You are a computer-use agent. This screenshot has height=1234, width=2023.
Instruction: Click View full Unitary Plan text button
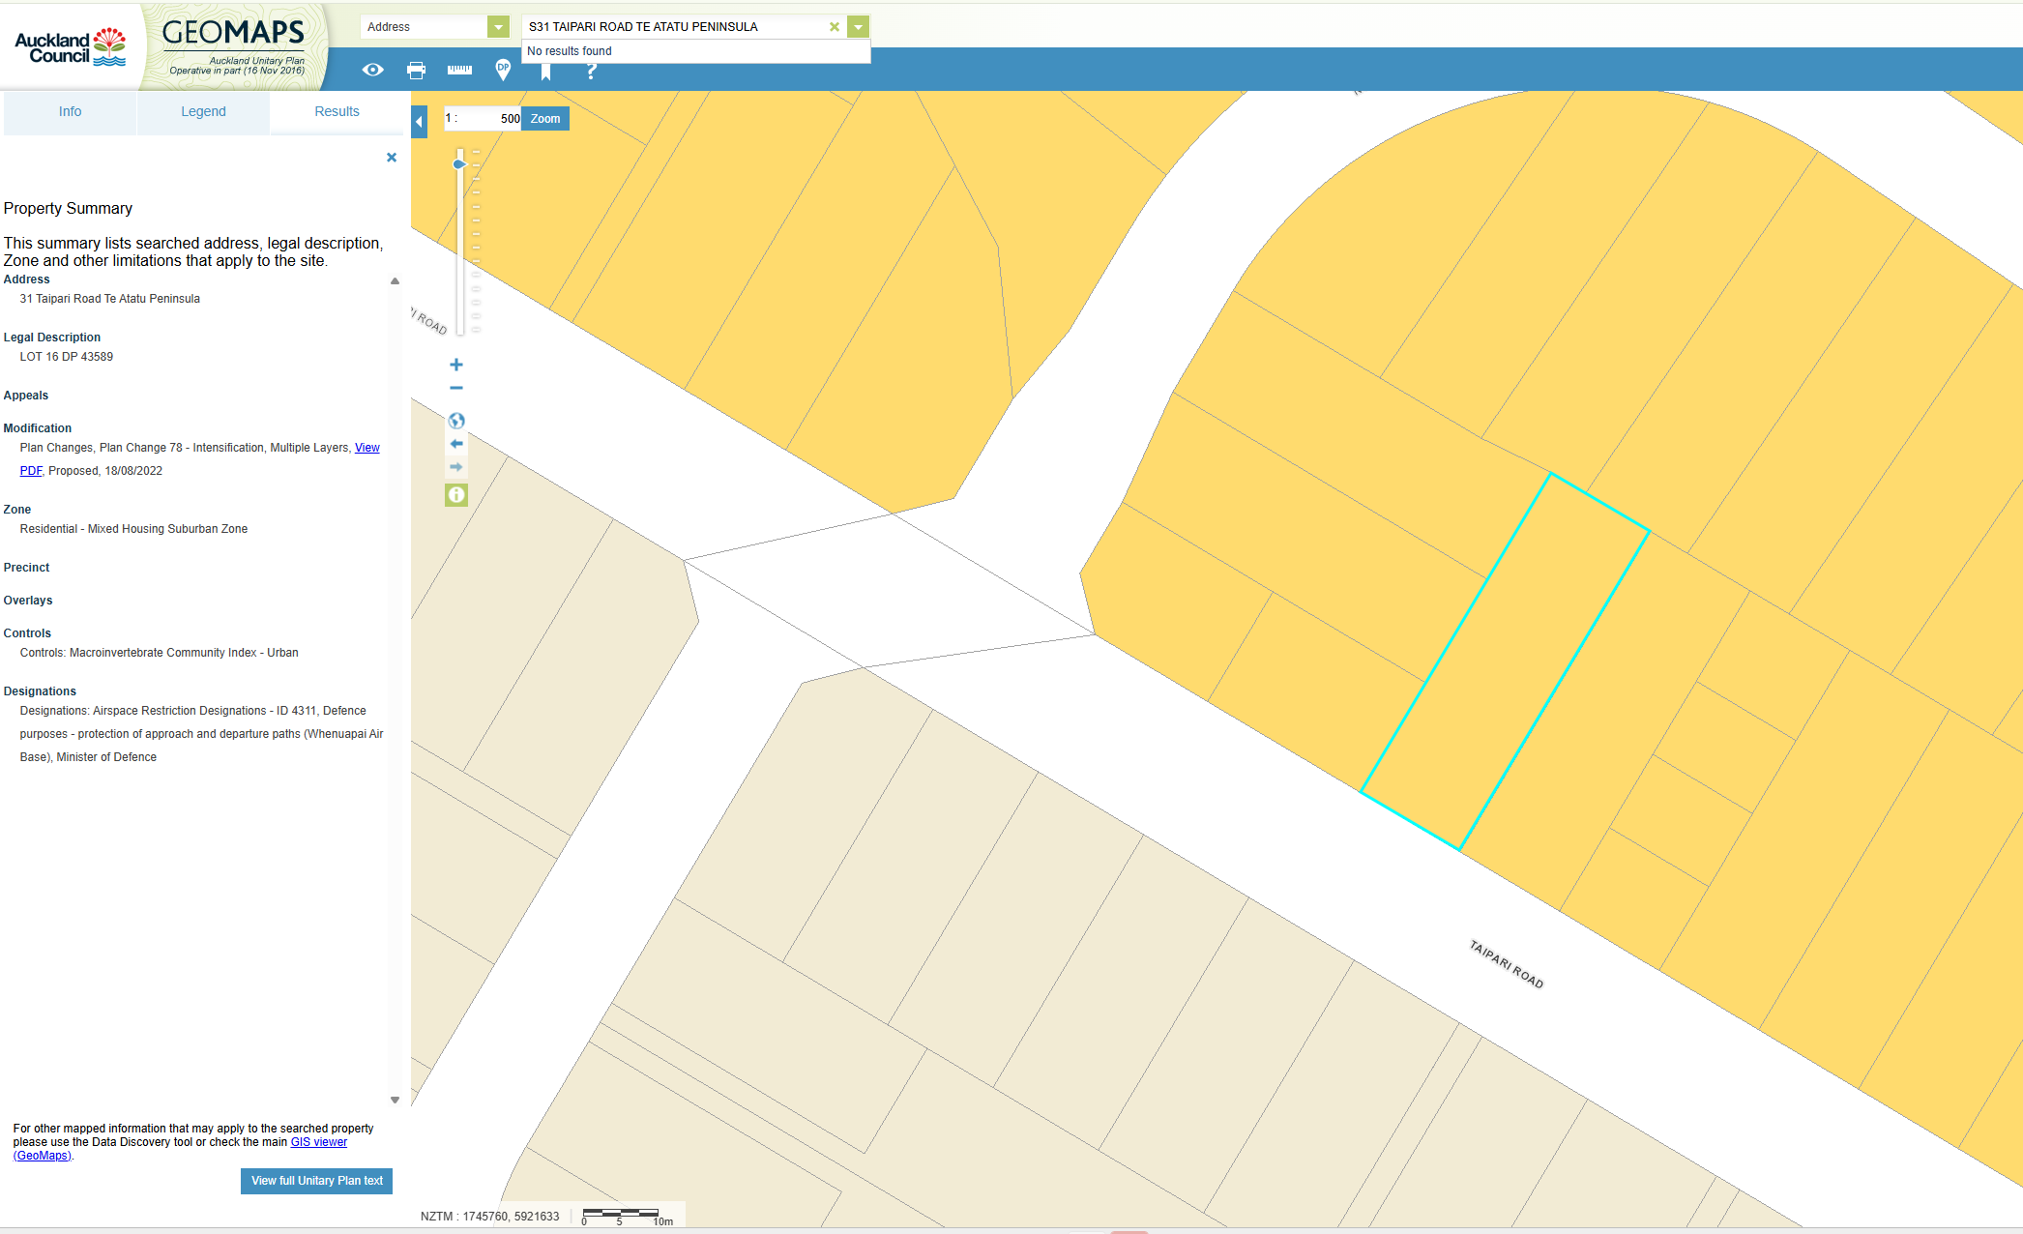(x=316, y=1181)
